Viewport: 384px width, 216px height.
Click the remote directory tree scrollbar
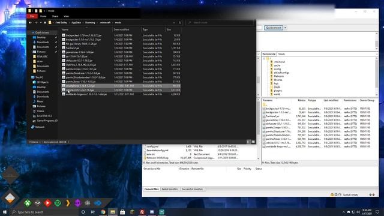click(377, 76)
